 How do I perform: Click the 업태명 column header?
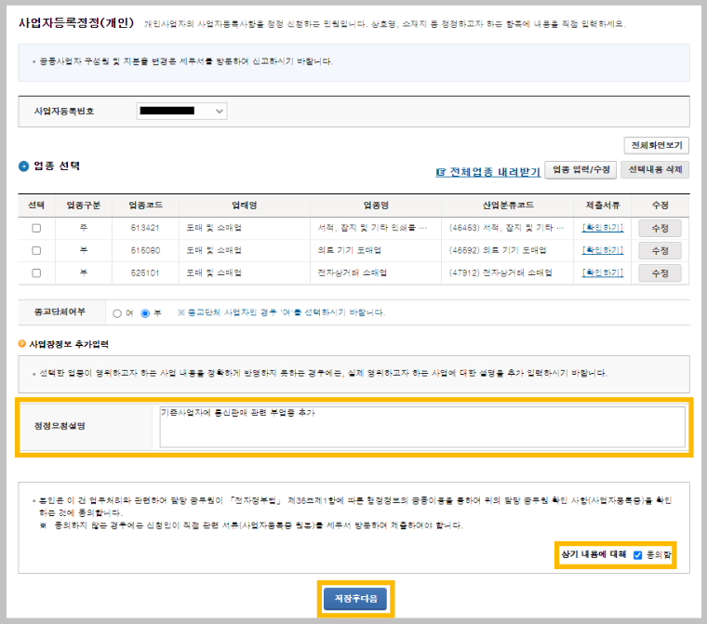[x=244, y=206]
